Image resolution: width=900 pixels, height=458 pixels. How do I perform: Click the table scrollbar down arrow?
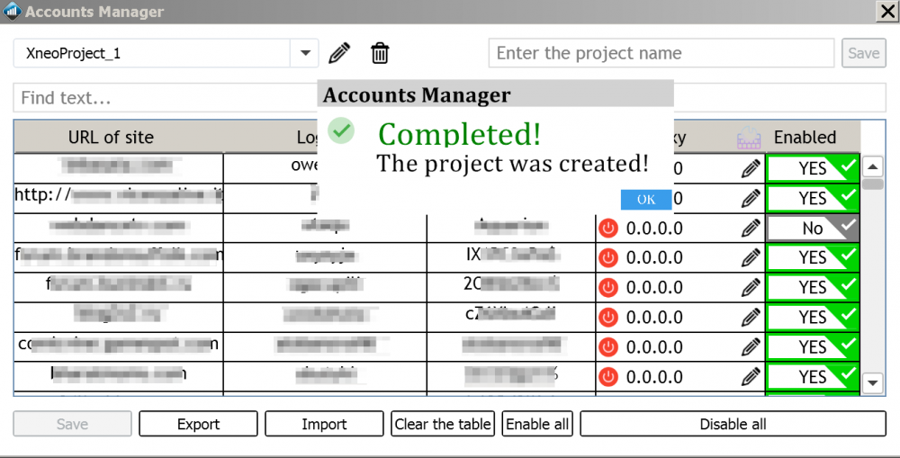tap(872, 382)
